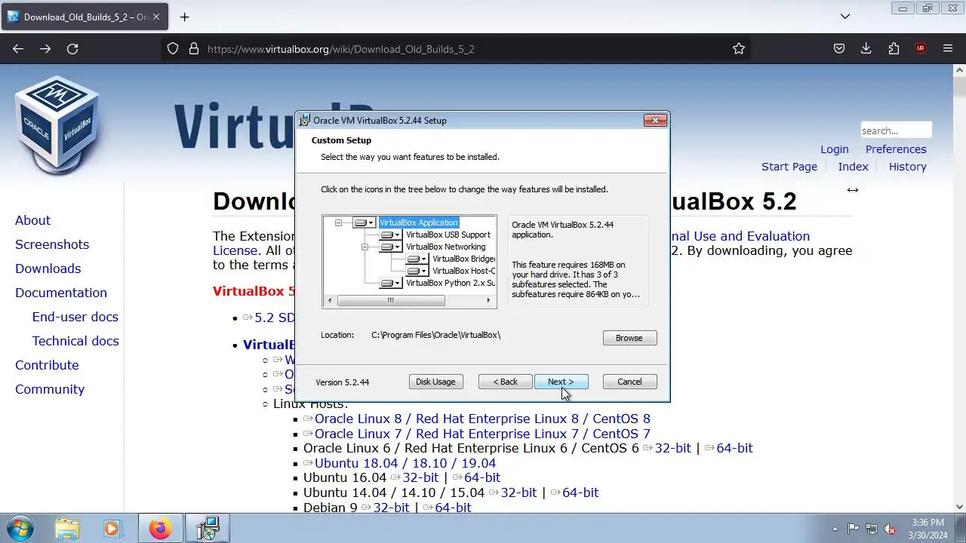This screenshot has width=966, height=543.
Task: Close the VirtualBox Setup dialog
Action: (655, 120)
